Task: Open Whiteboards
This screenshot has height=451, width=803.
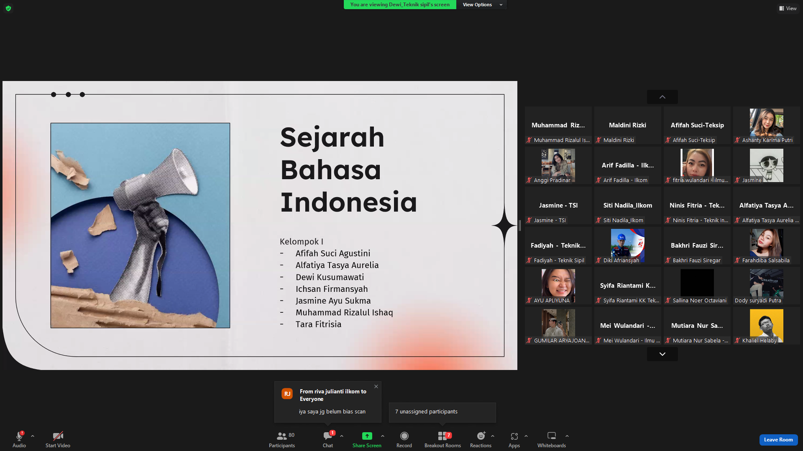Action: 552,440
